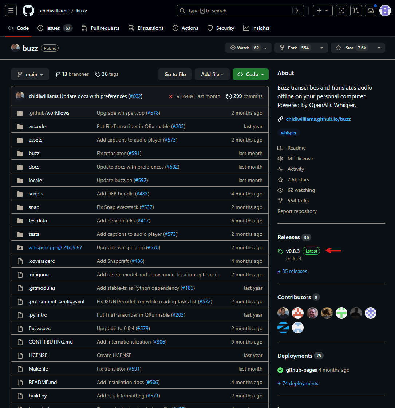Viewport: 395px width, 408px height.
Task: Expand the Watch options dropdown arrow
Action: click(266, 48)
